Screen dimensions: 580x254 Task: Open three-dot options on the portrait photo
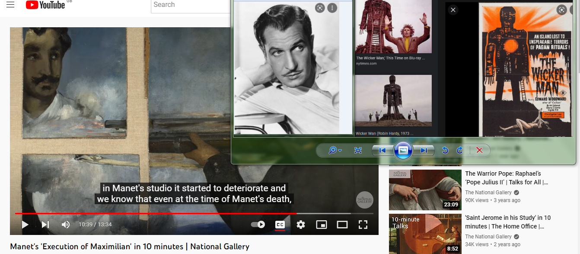point(332,8)
